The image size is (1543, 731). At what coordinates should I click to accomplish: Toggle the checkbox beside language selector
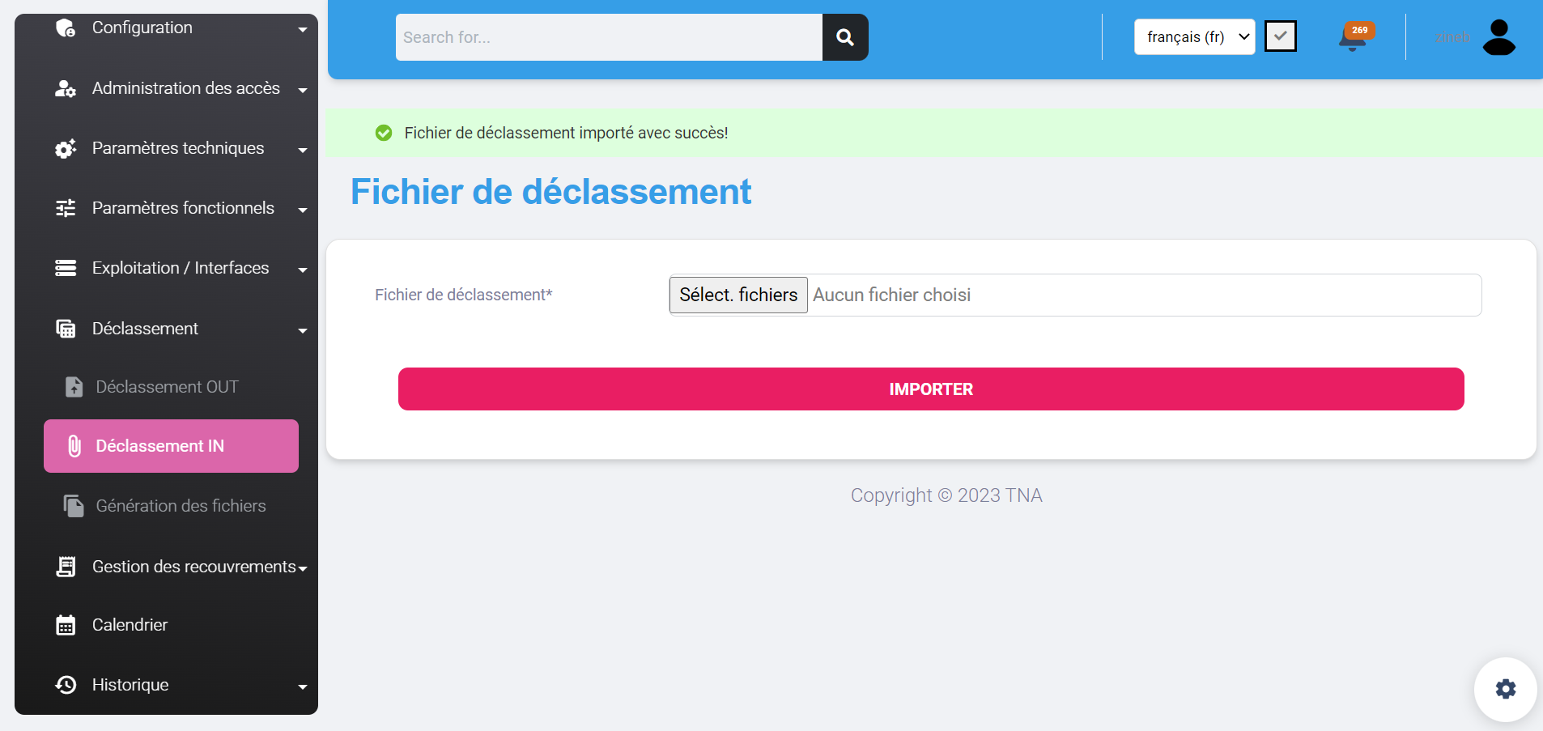point(1280,36)
